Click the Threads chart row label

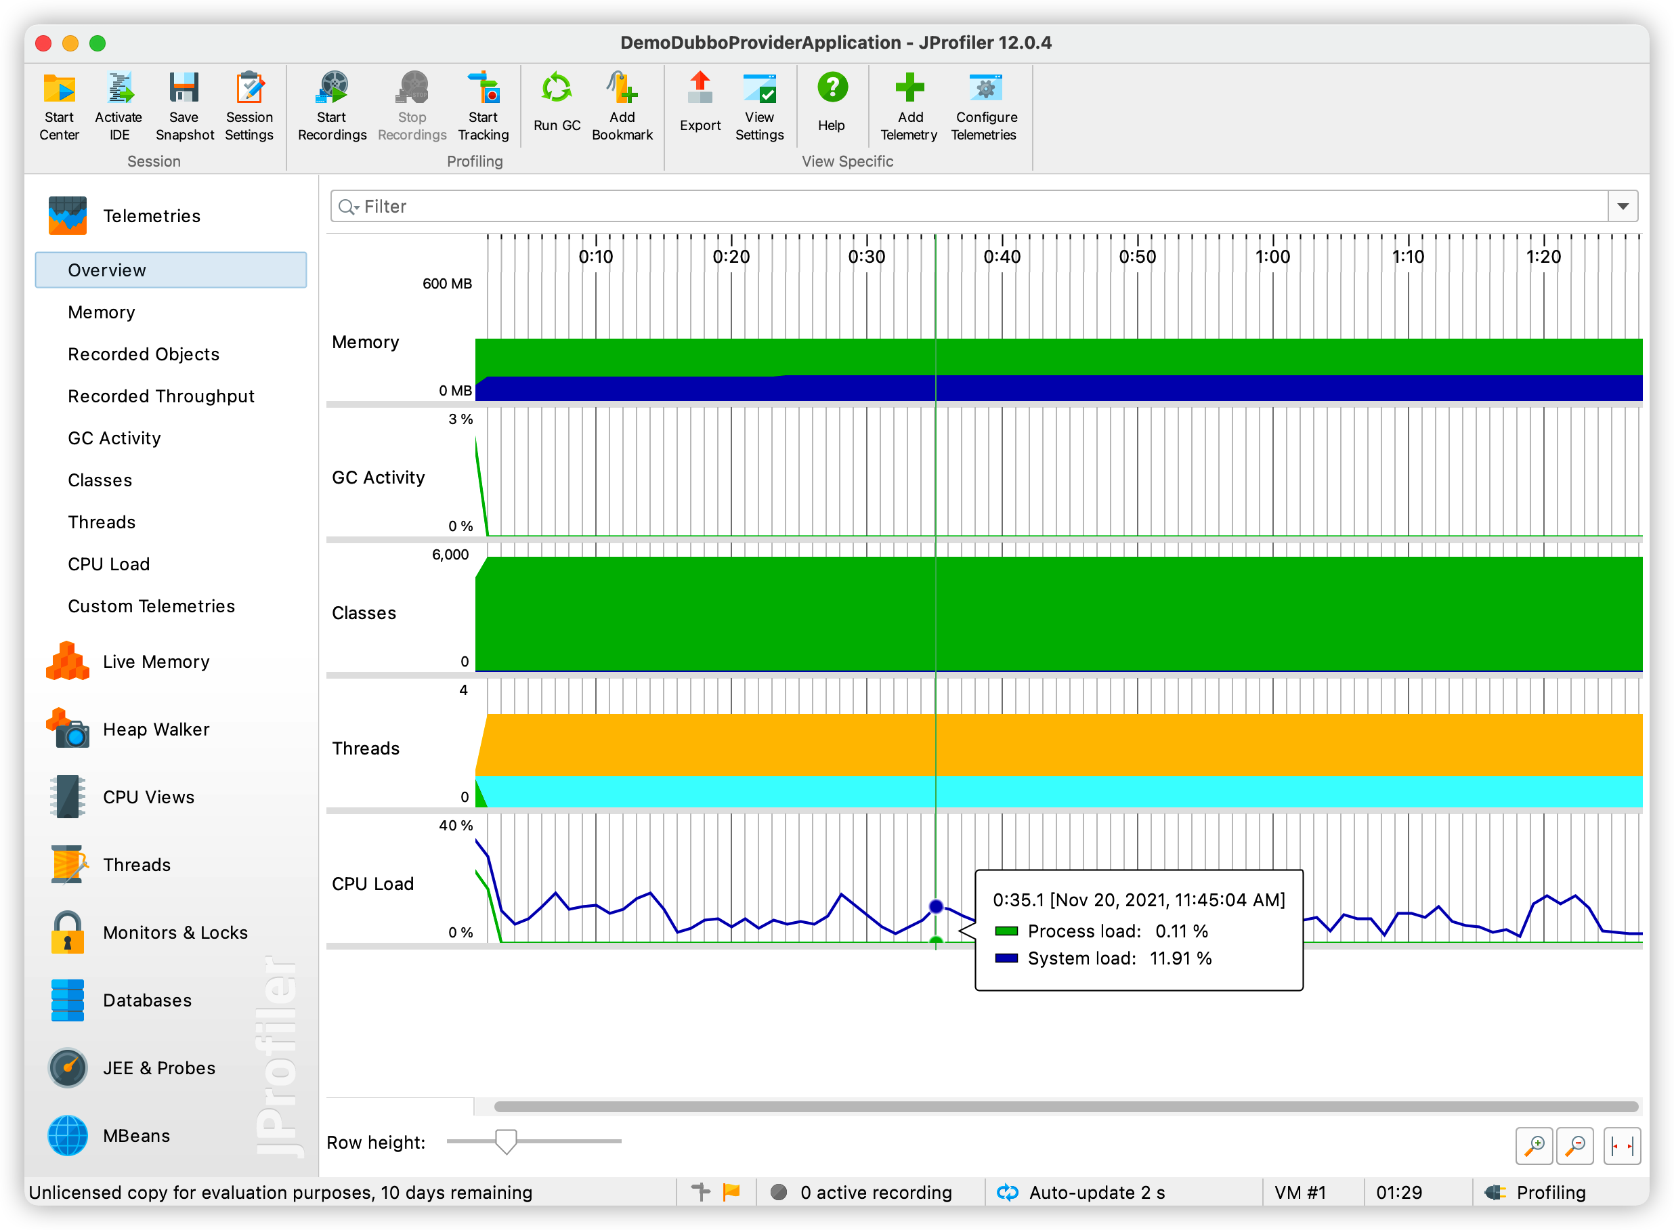point(366,748)
